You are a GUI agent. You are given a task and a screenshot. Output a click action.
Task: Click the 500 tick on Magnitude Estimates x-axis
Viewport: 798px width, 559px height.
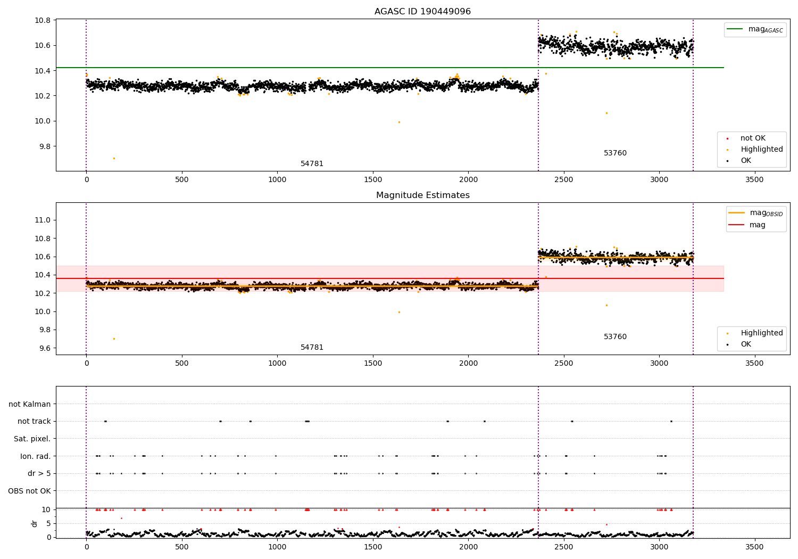click(x=182, y=363)
